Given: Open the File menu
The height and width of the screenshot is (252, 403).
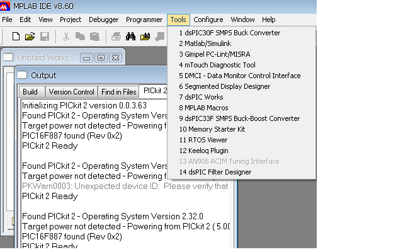Looking at the screenshot, I should point(7,20).
